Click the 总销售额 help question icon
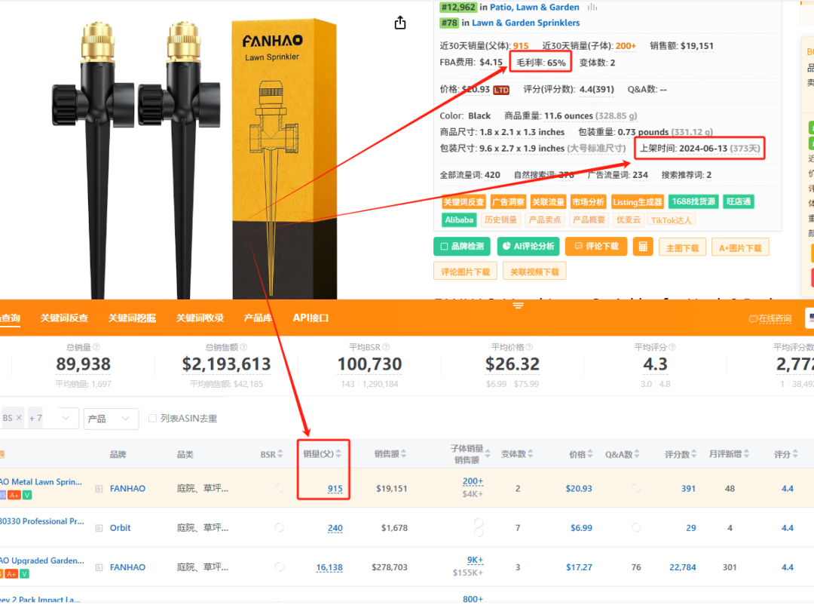This screenshot has height=611, width=814. (243, 347)
